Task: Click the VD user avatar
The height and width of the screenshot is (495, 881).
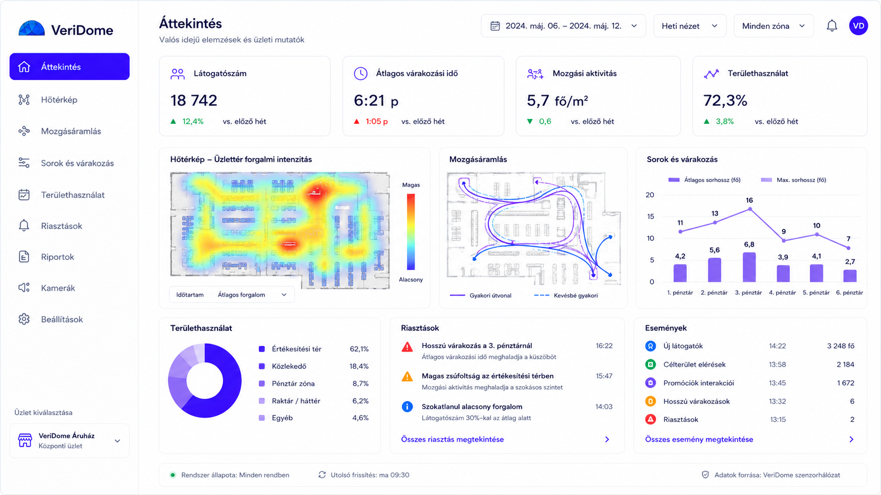Action: (858, 26)
